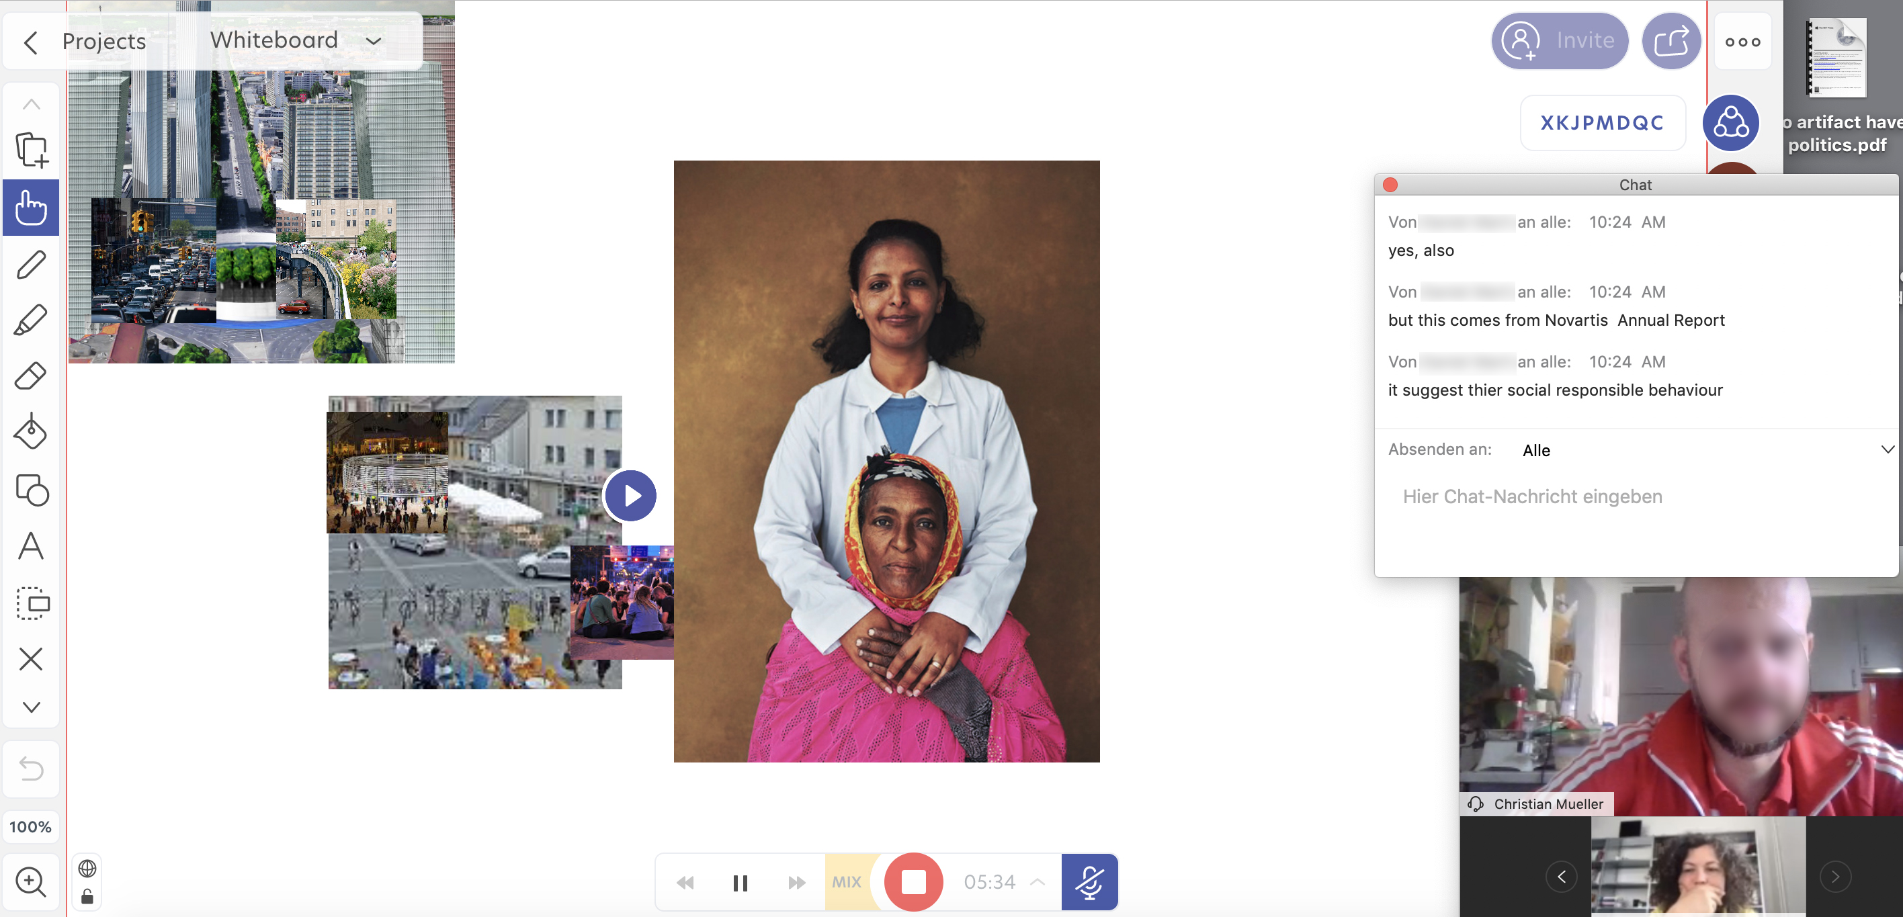Toggle the MIX recording mode

pyautogui.click(x=847, y=881)
